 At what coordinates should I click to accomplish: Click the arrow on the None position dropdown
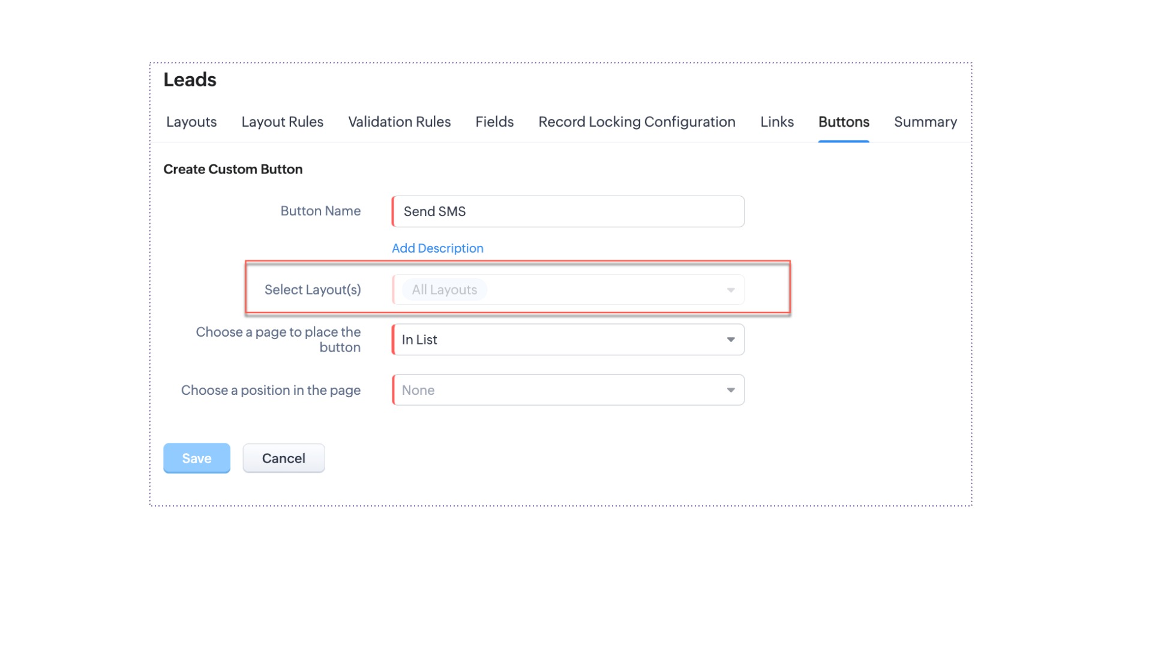click(x=730, y=391)
